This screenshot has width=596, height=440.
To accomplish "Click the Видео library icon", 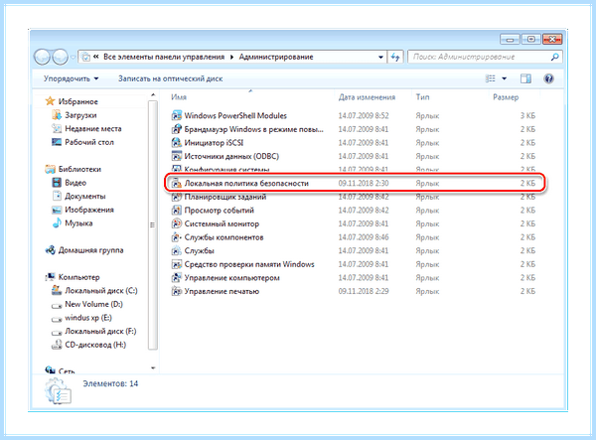I will click(57, 183).
